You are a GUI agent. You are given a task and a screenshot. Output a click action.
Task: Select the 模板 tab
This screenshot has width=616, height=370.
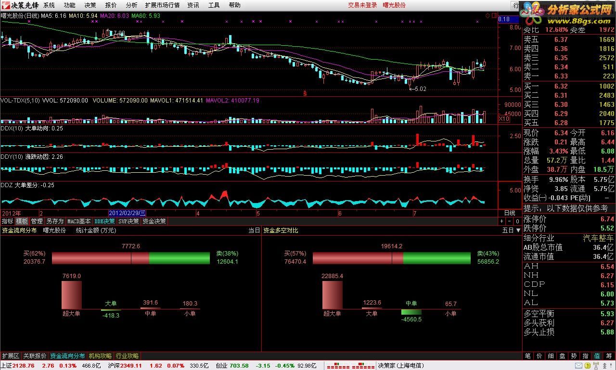pos(22,221)
